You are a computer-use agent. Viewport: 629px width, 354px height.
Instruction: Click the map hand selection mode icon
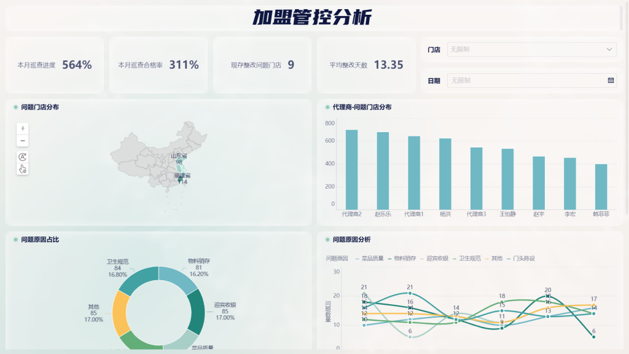pos(23,169)
